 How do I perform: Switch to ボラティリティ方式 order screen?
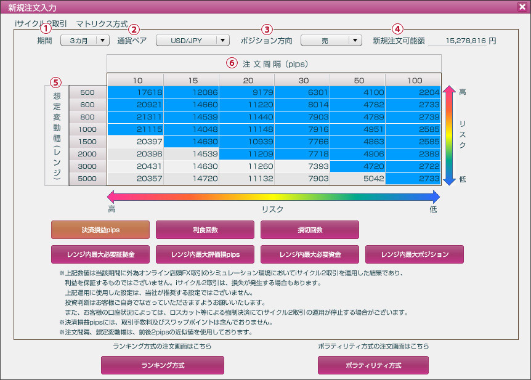coord(373,365)
